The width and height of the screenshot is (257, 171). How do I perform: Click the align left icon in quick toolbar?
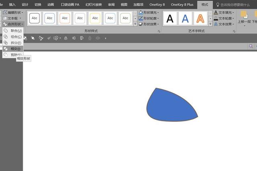pyautogui.click(x=82, y=38)
